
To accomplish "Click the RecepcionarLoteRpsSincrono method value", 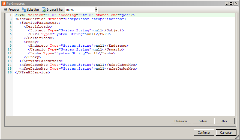I will [94, 19].
